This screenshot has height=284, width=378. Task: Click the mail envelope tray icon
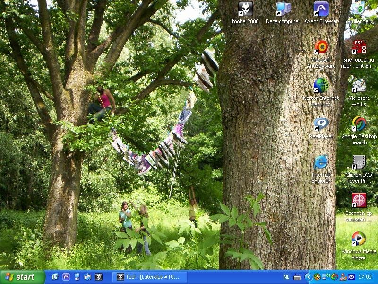(351, 277)
